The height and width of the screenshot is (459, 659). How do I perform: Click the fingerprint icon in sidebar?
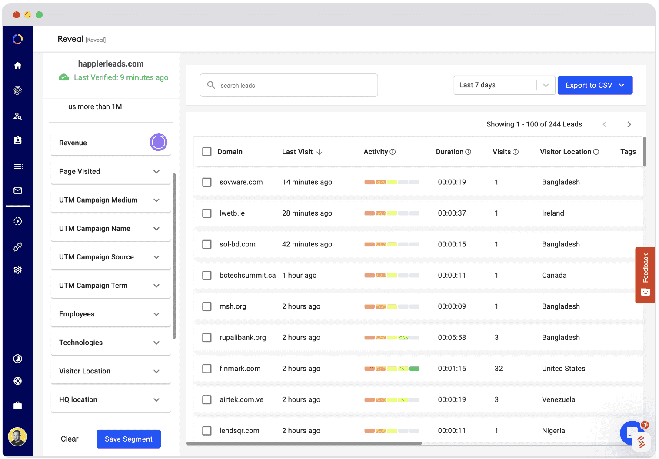17,91
